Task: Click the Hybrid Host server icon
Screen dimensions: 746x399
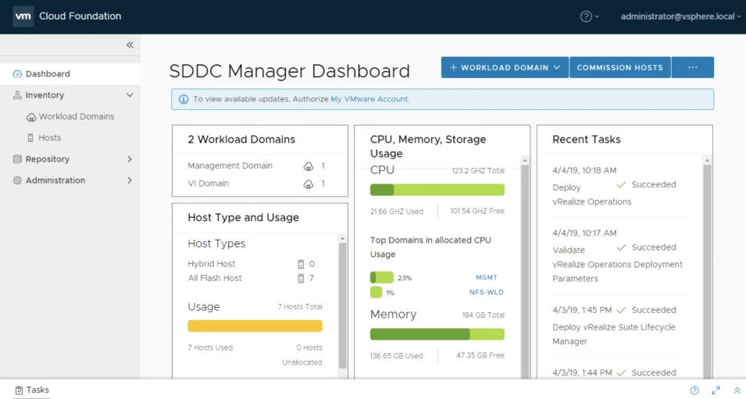Action: (x=301, y=265)
